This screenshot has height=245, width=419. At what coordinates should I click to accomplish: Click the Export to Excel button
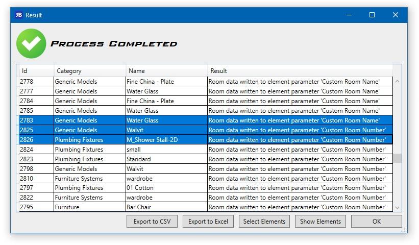[208, 221]
